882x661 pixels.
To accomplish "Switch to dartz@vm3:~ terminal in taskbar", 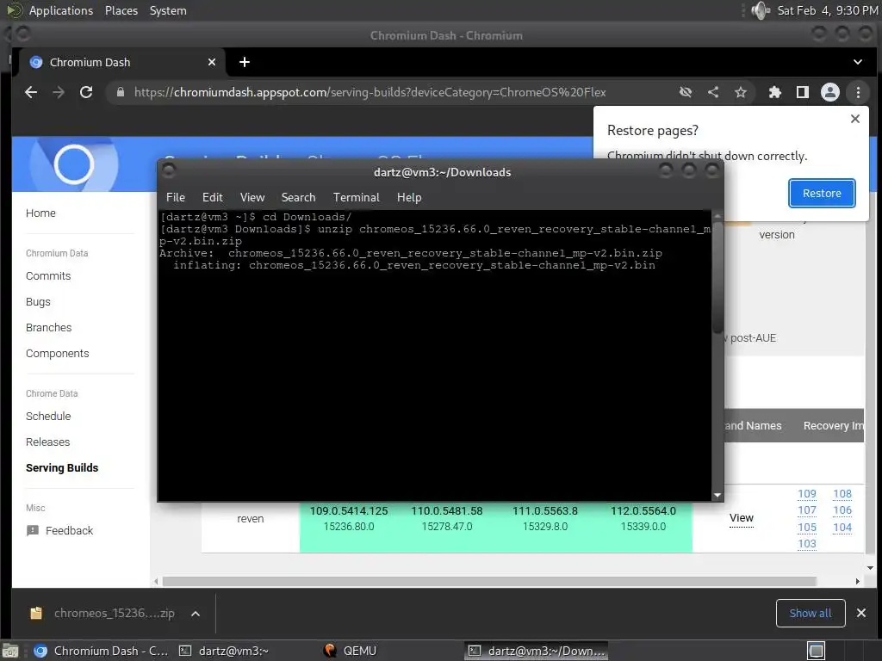I will [x=224, y=651].
